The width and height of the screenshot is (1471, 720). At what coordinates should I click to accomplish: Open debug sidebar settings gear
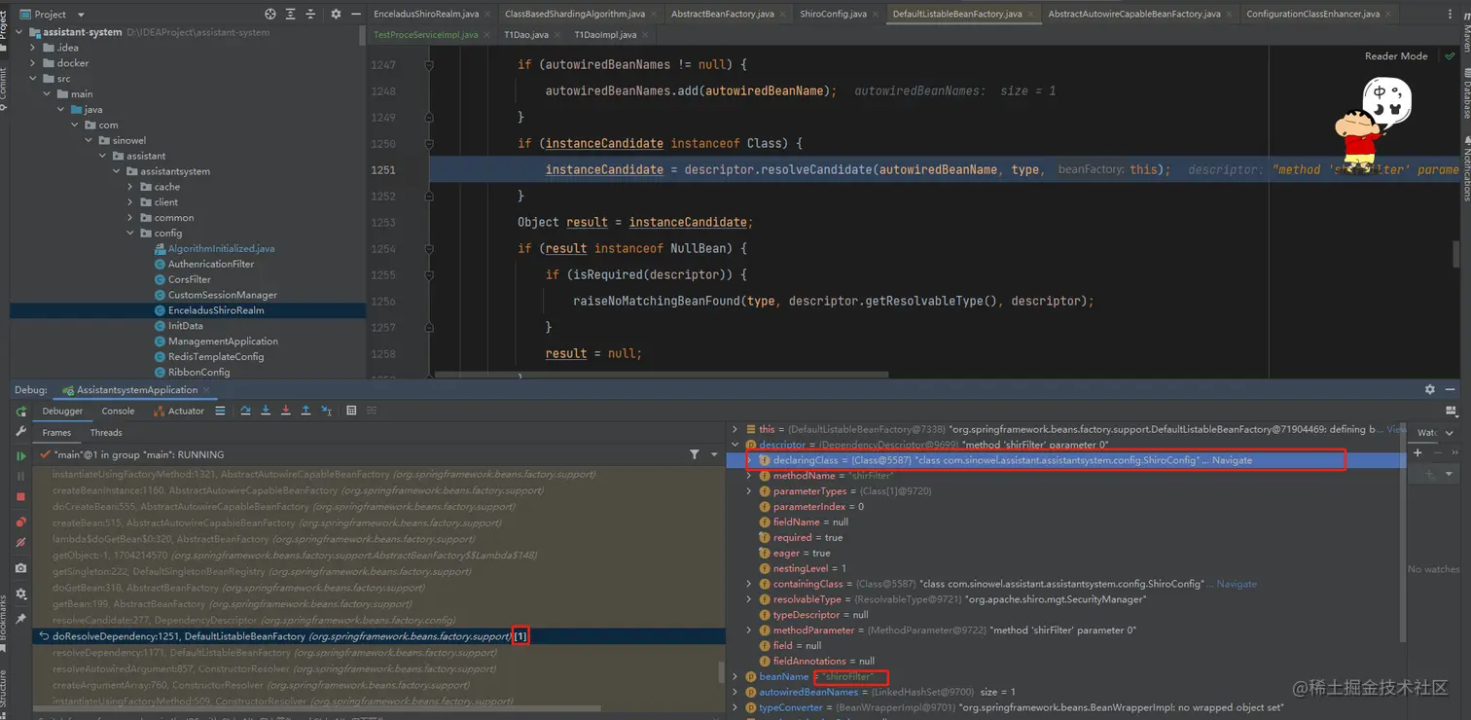[x=20, y=594]
